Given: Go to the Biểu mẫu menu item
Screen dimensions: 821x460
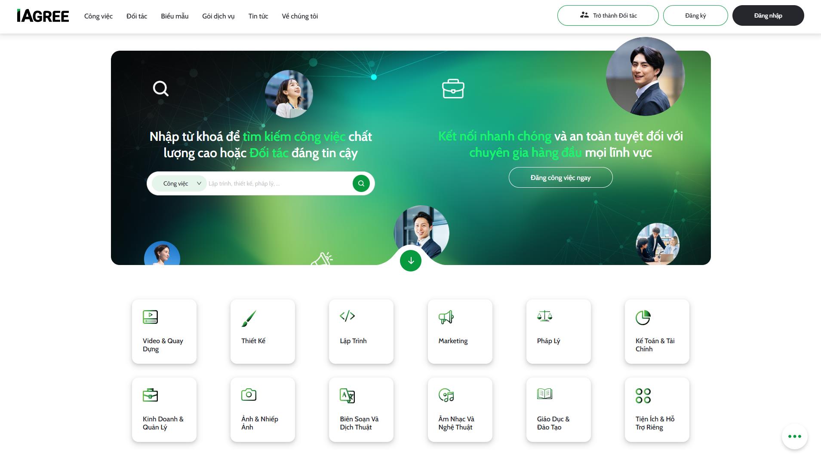Looking at the screenshot, I should tap(175, 16).
